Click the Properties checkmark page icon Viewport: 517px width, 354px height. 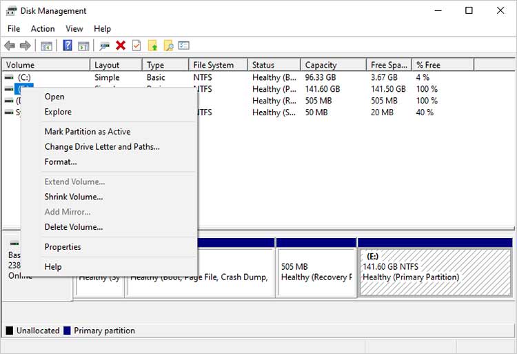tap(136, 46)
